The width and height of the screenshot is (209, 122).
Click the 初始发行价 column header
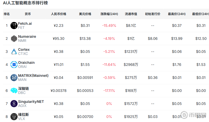tap(153, 14)
